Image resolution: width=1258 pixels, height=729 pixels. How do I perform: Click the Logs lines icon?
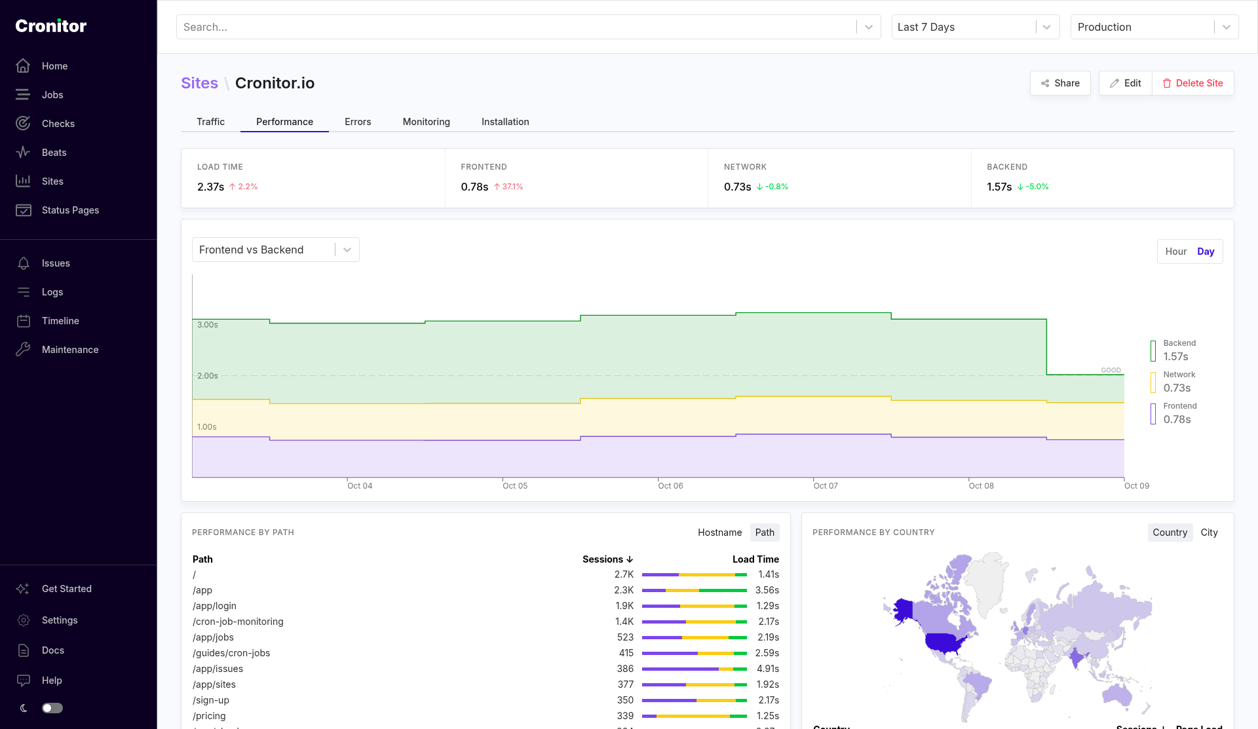pyautogui.click(x=23, y=292)
